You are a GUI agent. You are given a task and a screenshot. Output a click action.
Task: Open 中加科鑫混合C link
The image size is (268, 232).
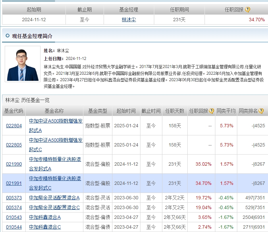[x=45, y=227]
